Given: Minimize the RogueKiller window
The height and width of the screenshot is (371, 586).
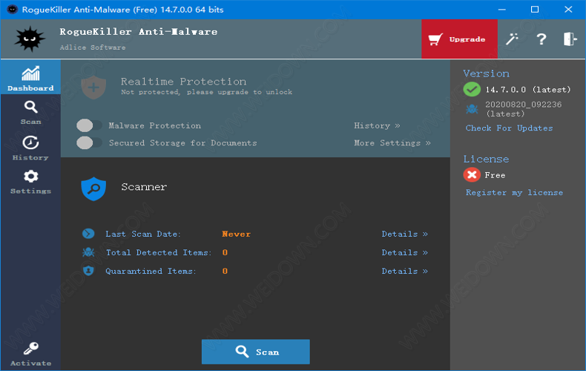Looking at the screenshot, I should (502, 10).
